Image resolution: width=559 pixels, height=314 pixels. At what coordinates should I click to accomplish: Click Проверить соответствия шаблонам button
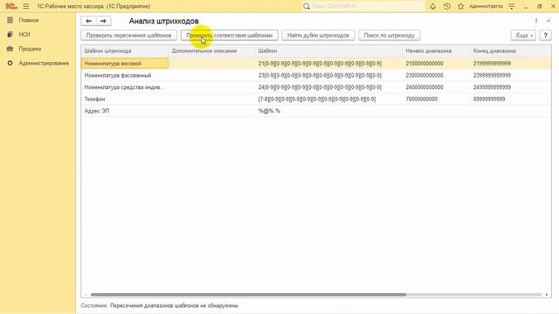tap(229, 35)
